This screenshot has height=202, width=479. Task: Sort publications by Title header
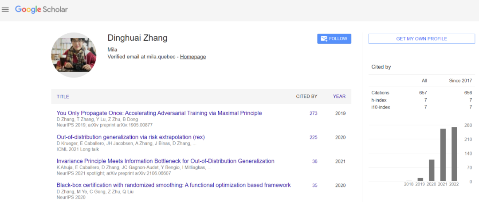(63, 97)
